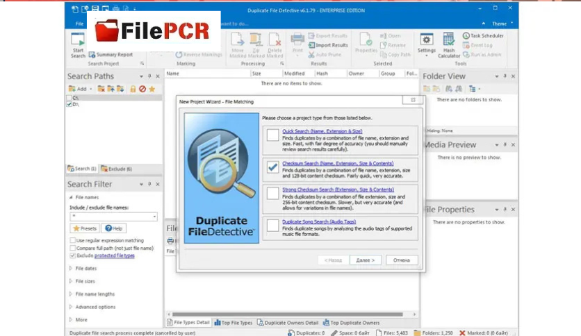Switch to Top File Types tab
581x336 pixels.
(x=233, y=323)
